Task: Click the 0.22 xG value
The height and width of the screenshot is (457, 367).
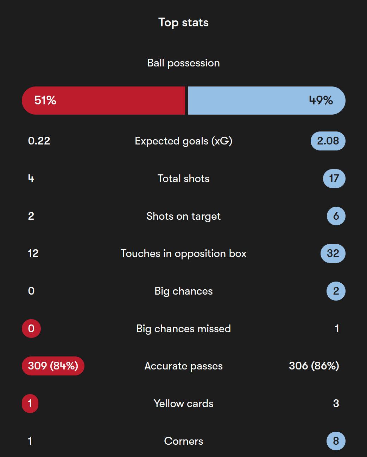Action: (x=39, y=141)
